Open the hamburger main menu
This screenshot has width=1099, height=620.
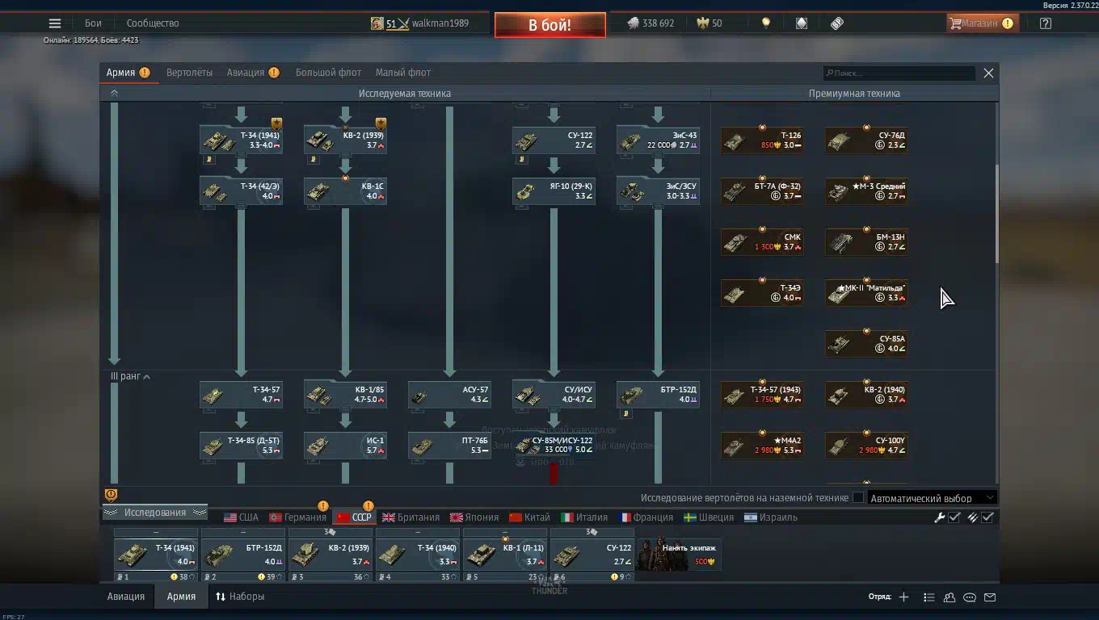tap(54, 23)
